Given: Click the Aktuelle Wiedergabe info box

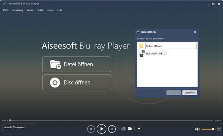Looking at the screenshot, I should pos(19,128).
